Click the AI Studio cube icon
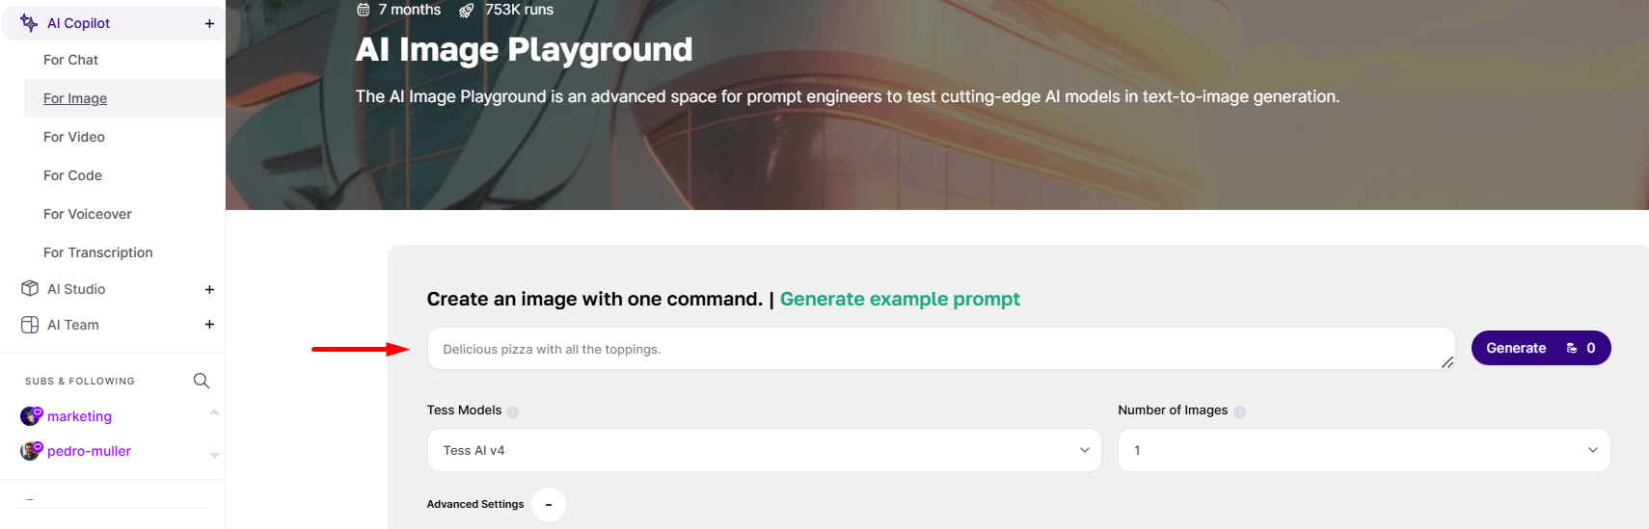 point(30,288)
